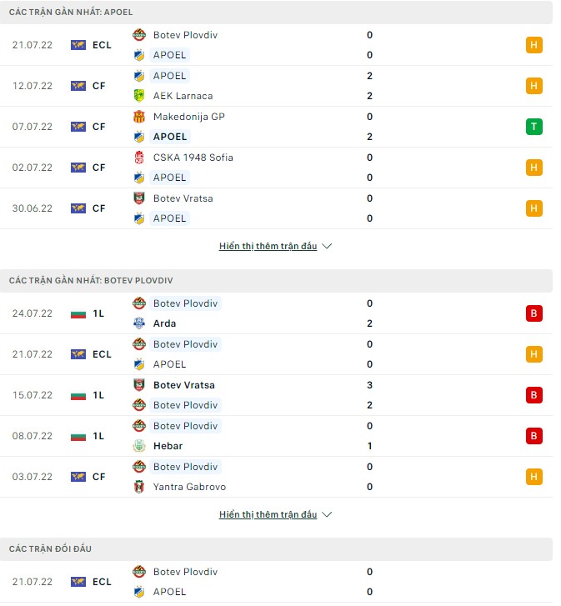Click the red B badge on the Arda match
The height and width of the screenshot is (606, 561).
click(534, 313)
